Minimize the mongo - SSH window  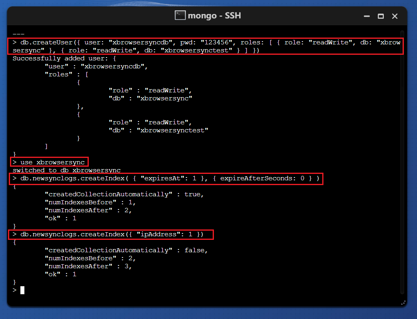tap(367, 16)
